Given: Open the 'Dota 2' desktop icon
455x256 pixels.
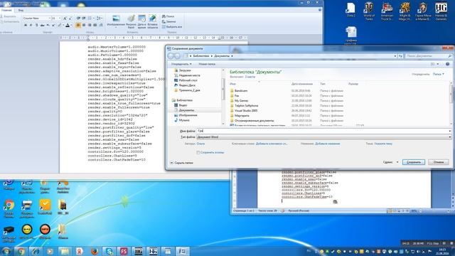Looking at the screenshot, I should pyautogui.click(x=350, y=9).
